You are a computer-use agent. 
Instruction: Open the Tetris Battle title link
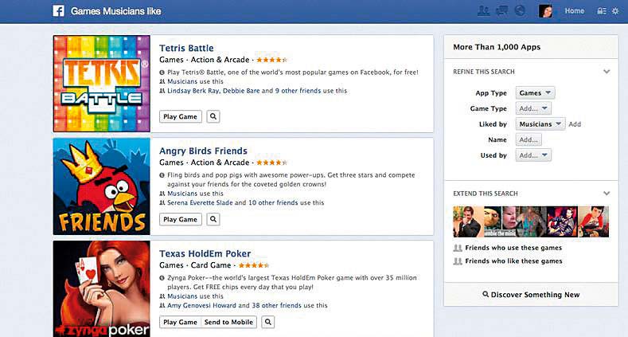click(186, 48)
